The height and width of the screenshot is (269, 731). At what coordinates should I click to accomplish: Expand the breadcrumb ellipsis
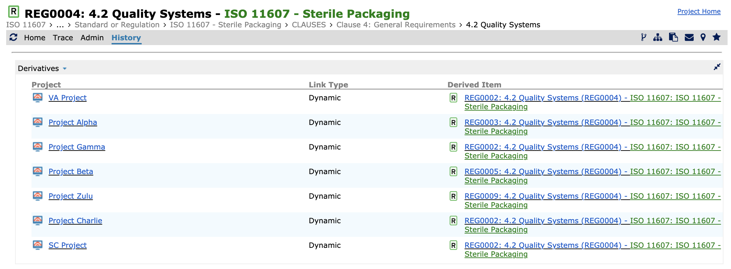click(60, 25)
